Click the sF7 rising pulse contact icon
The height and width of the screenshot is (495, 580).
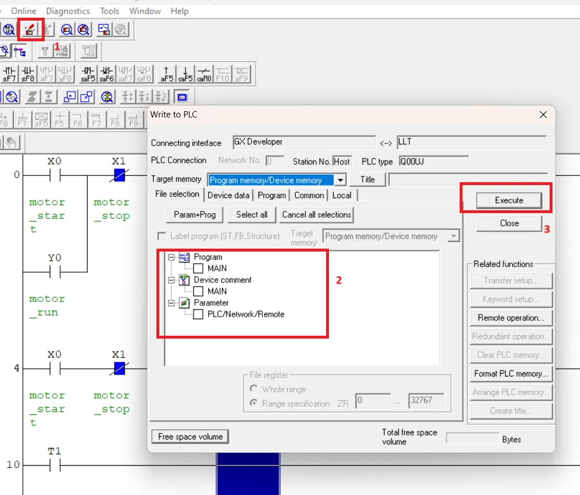9,73
